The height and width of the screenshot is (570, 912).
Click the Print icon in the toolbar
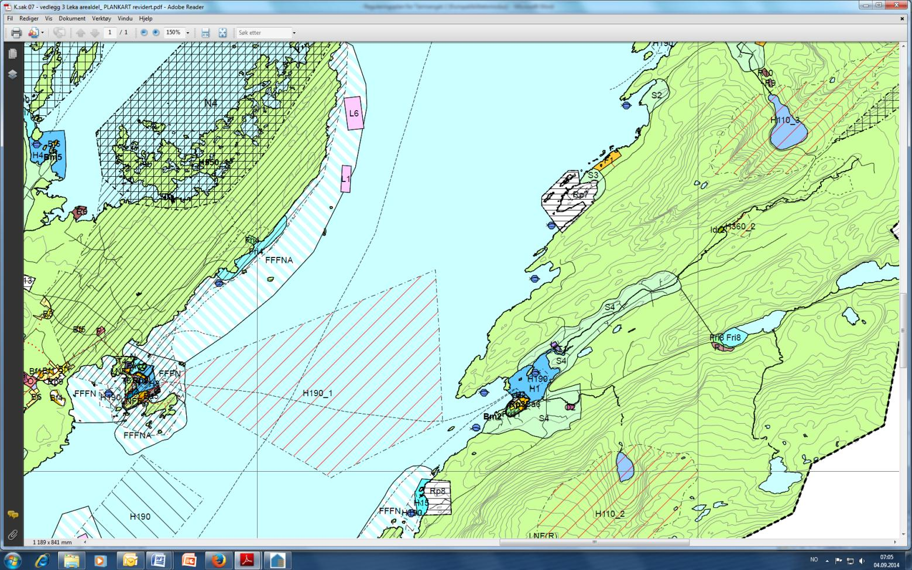click(x=16, y=33)
